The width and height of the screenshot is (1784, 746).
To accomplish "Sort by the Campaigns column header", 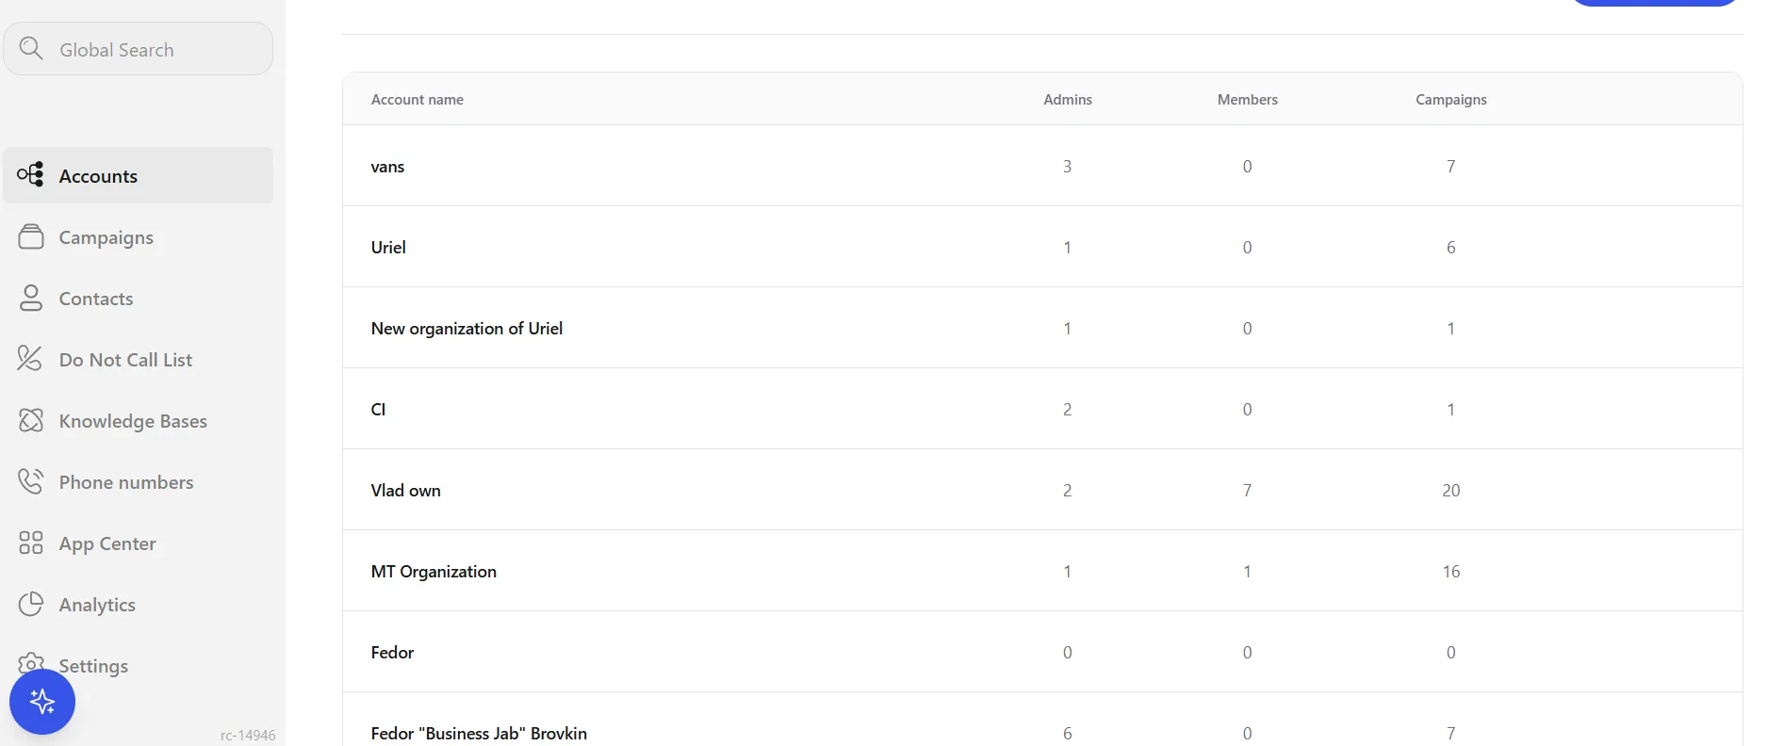I will point(1450,100).
